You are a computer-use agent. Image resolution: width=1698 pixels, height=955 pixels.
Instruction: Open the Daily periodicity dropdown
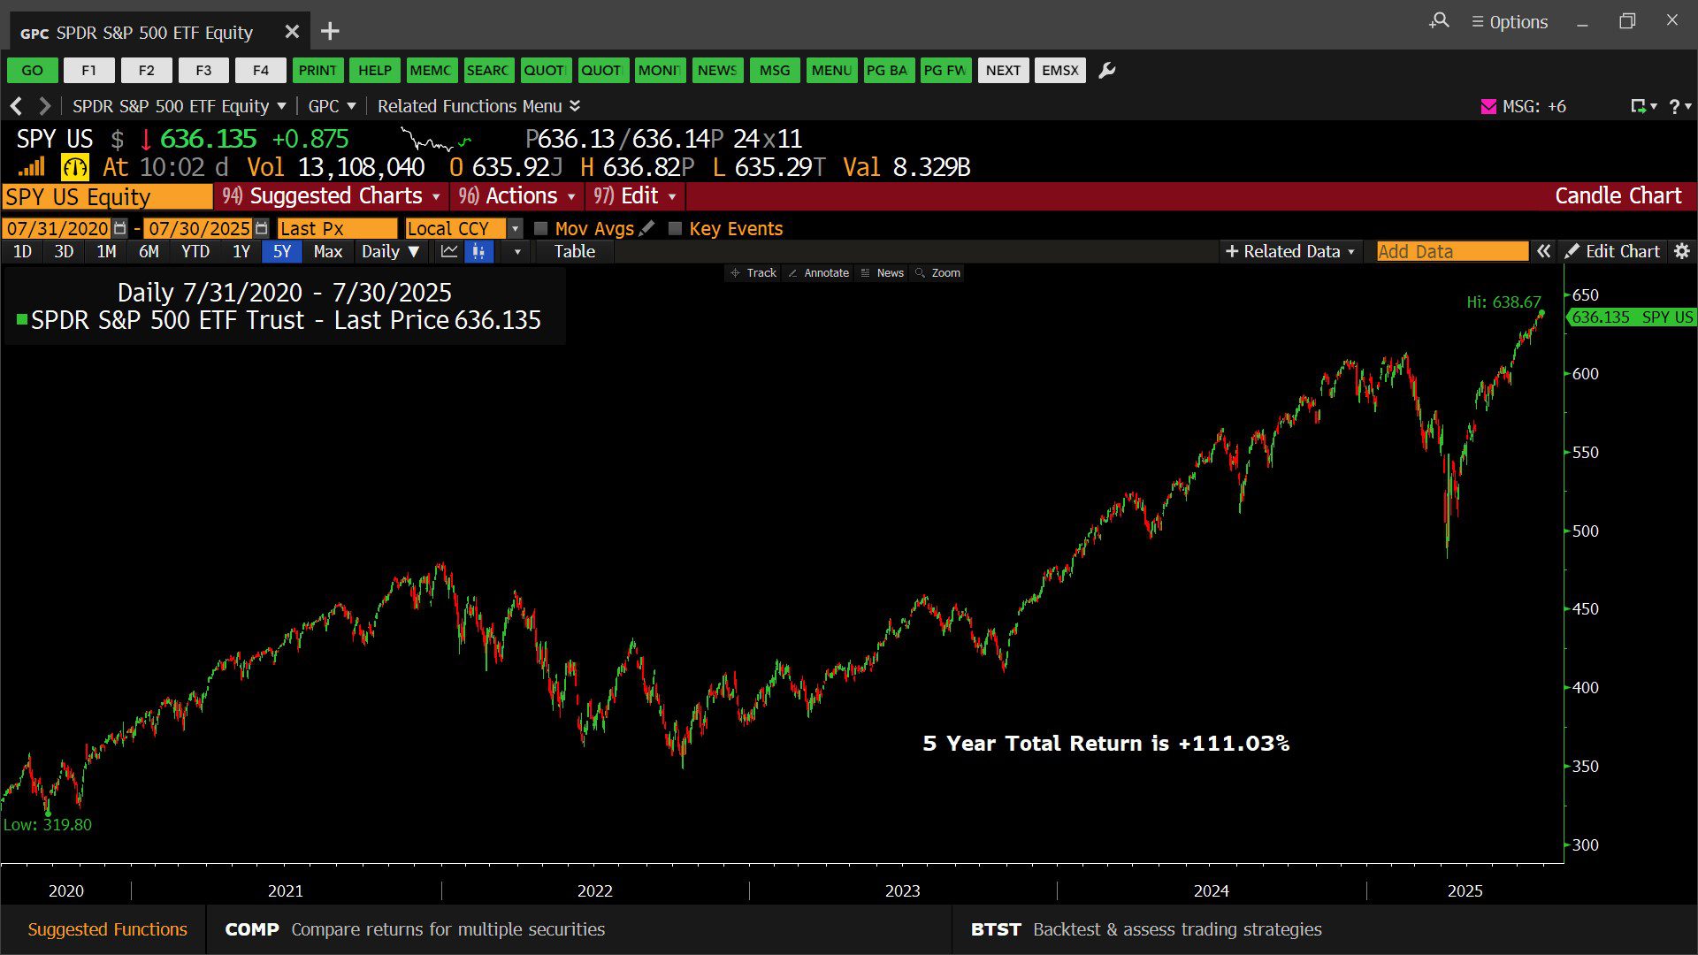(x=390, y=251)
